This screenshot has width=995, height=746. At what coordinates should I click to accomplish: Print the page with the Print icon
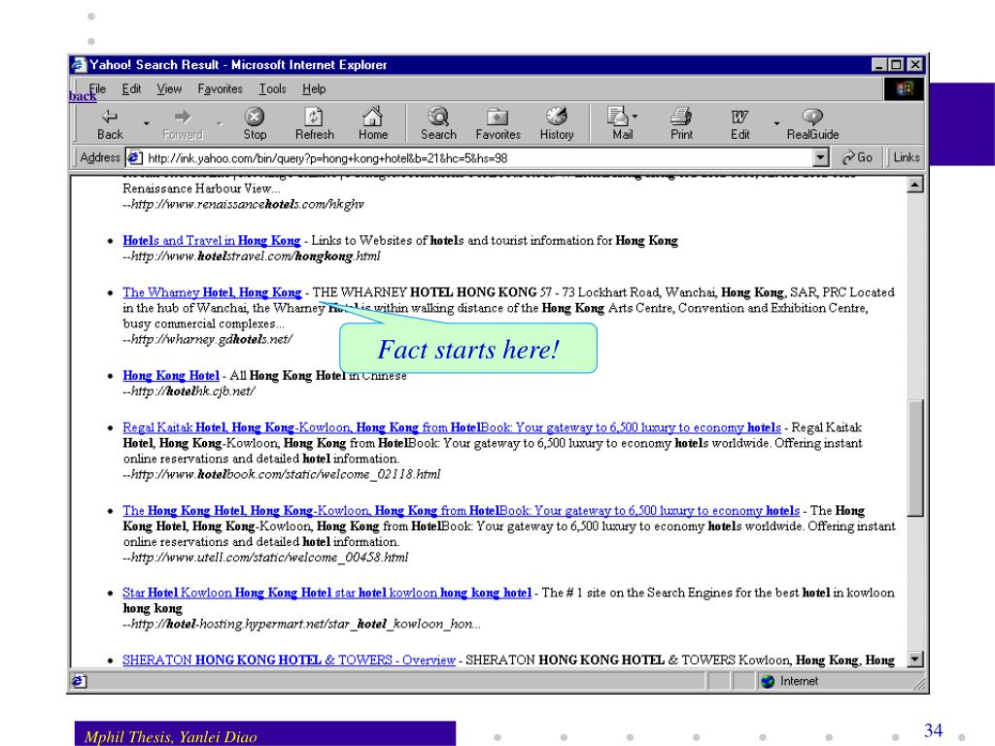pyautogui.click(x=681, y=117)
